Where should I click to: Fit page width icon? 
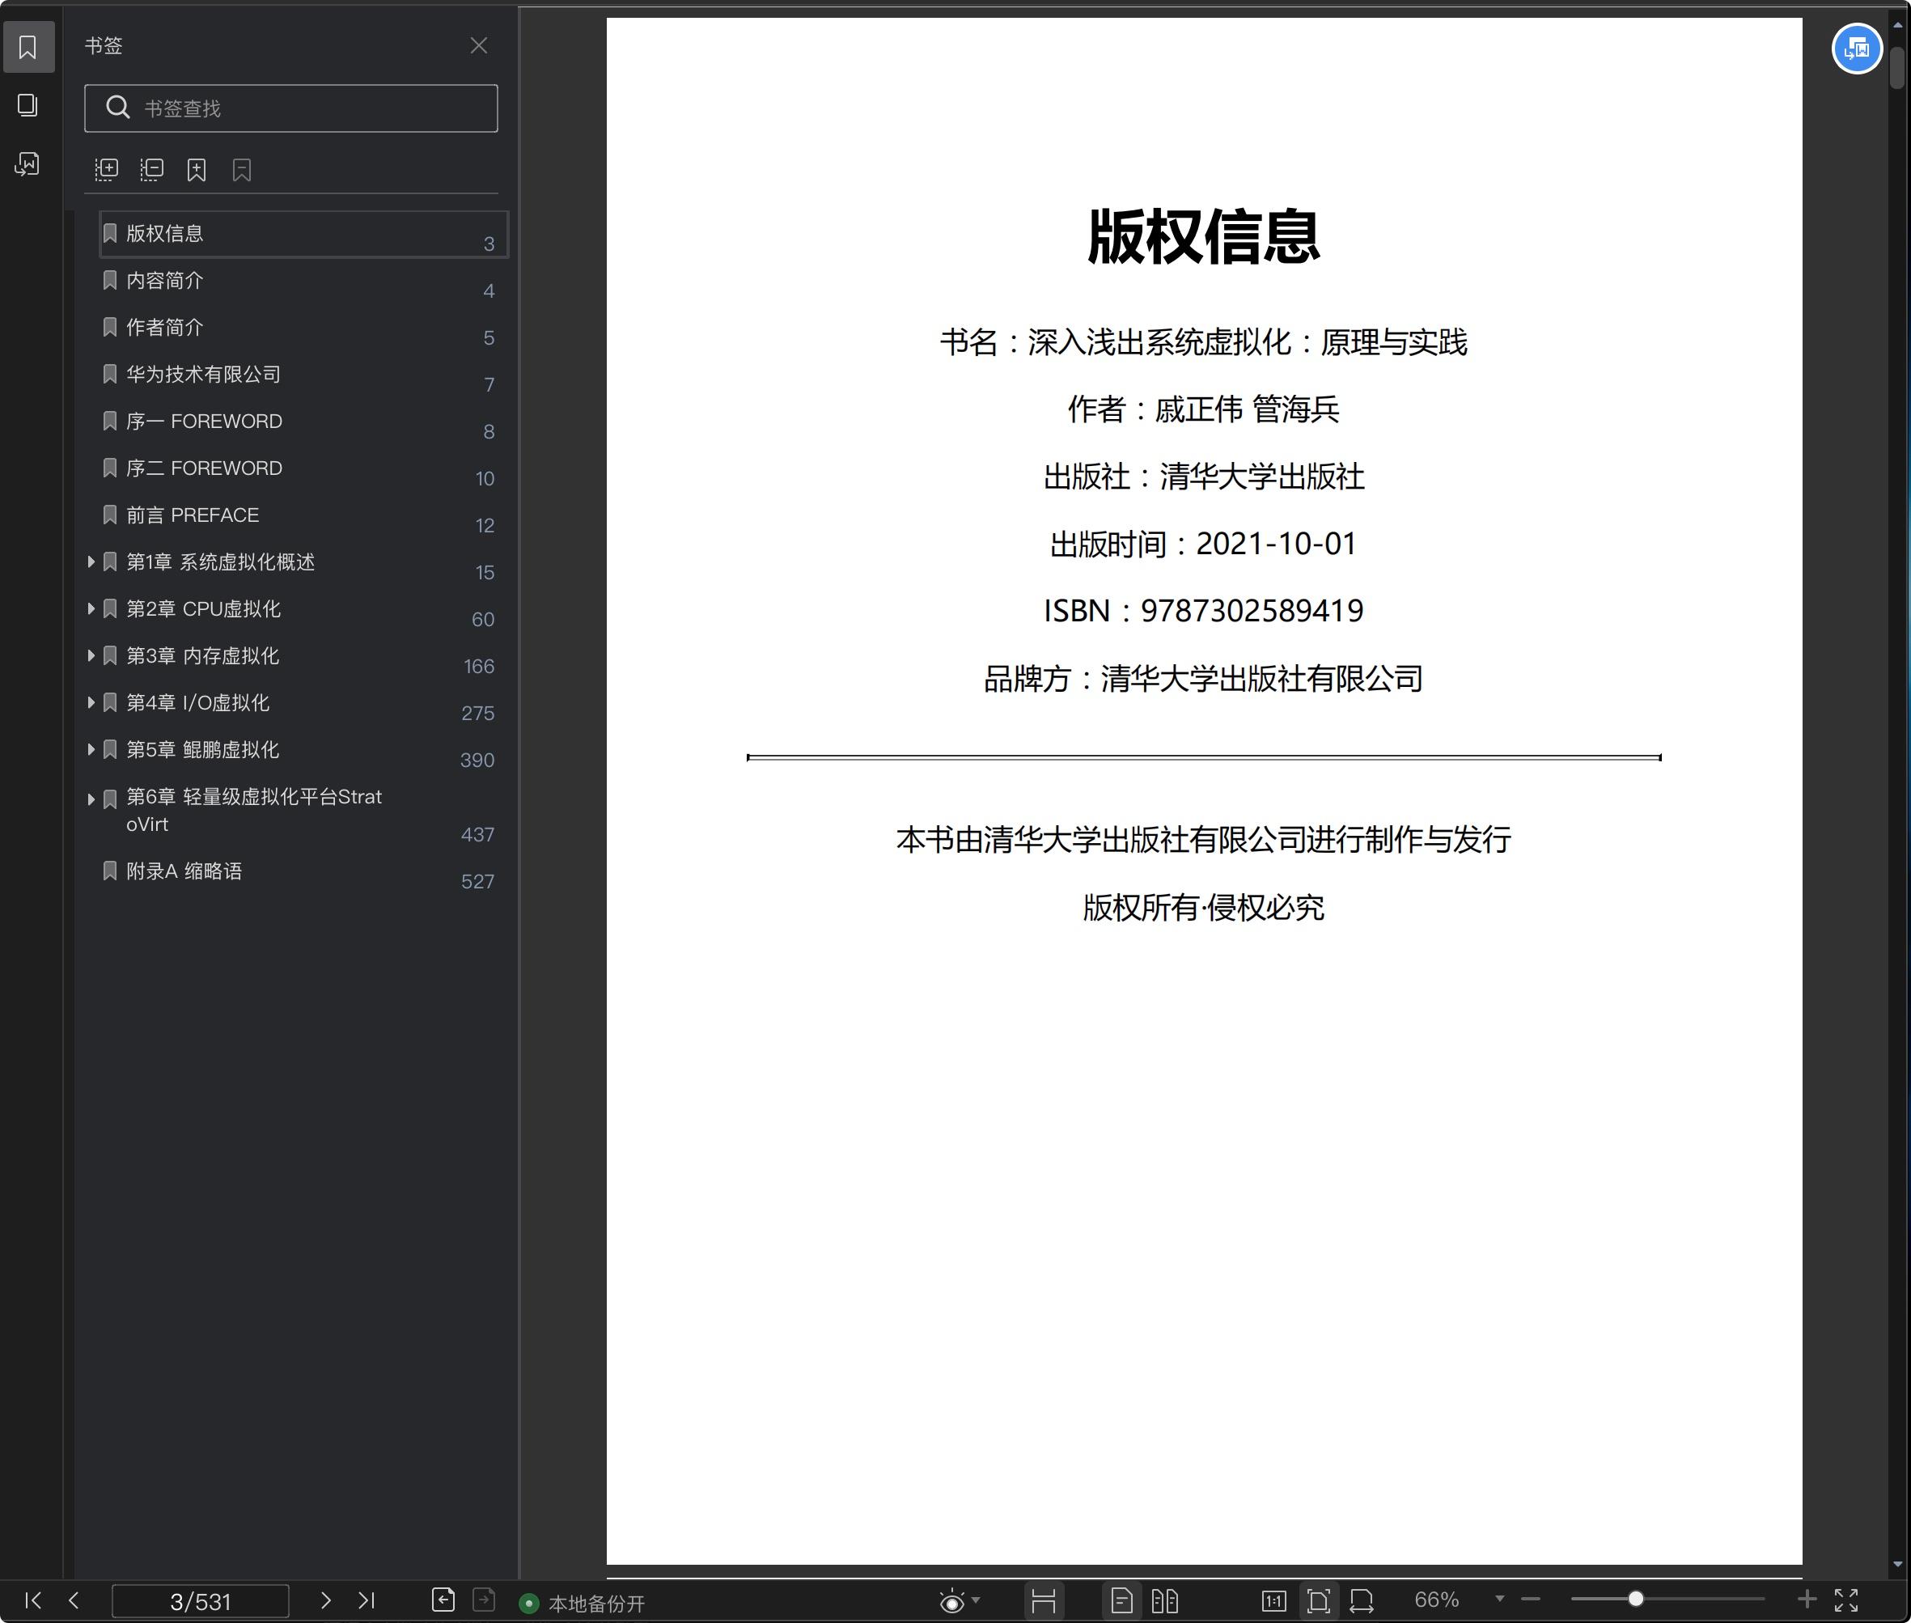(x=1362, y=1601)
